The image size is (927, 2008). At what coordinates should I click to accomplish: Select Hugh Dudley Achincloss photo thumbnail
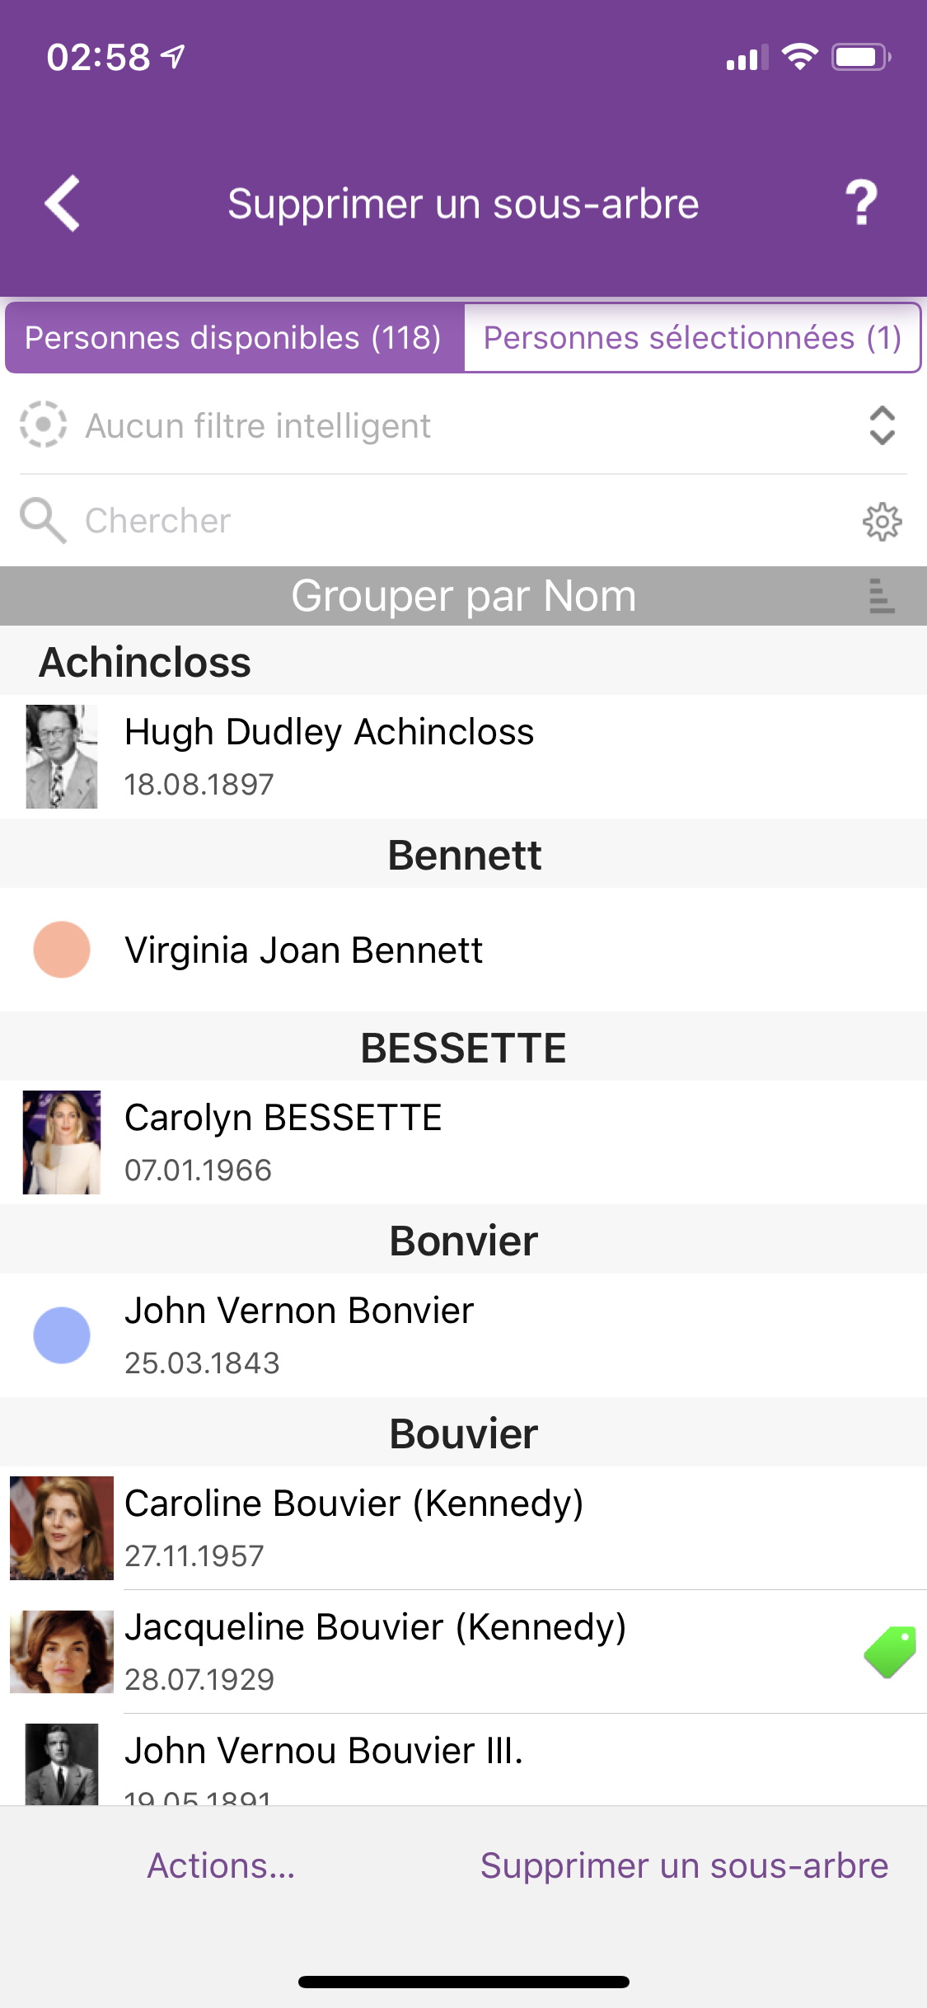pos(62,757)
